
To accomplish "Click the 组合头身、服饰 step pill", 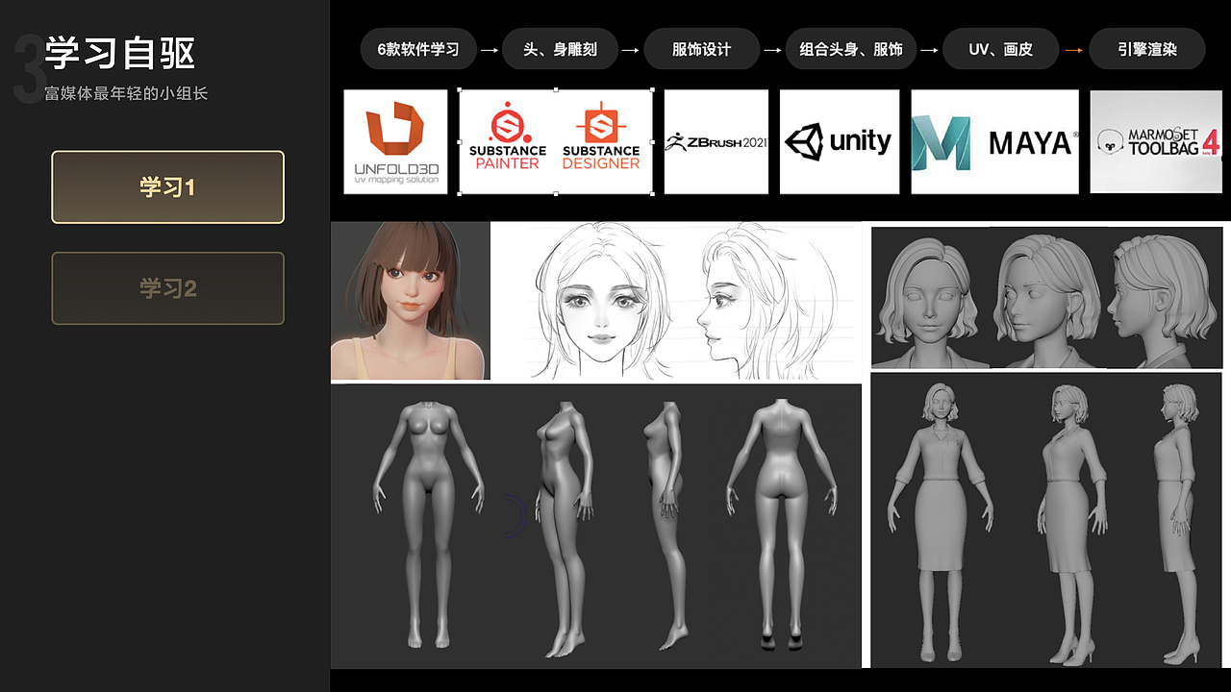I will click(850, 47).
